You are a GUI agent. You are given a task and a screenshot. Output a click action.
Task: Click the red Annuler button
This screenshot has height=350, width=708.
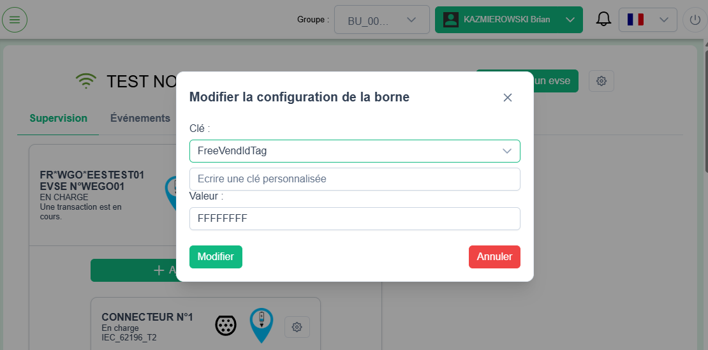(494, 257)
